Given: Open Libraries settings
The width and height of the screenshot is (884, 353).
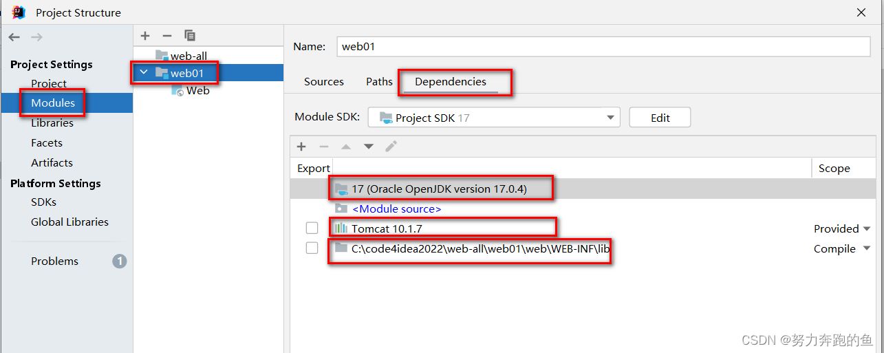Looking at the screenshot, I should click(52, 122).
